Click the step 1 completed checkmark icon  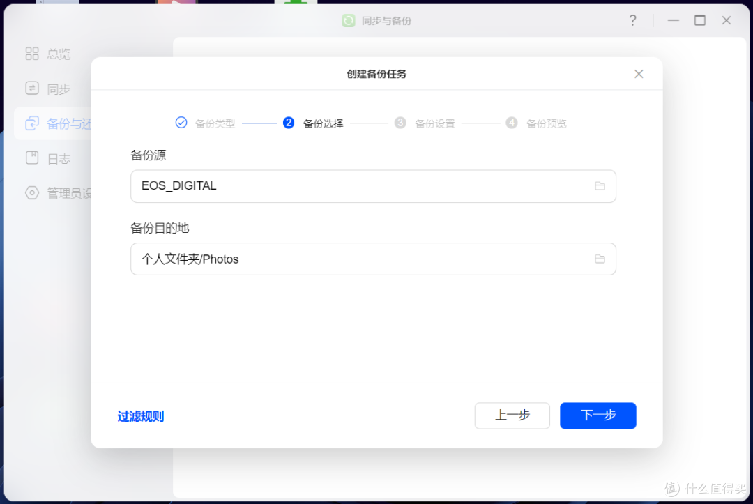(x=181, y=123)
